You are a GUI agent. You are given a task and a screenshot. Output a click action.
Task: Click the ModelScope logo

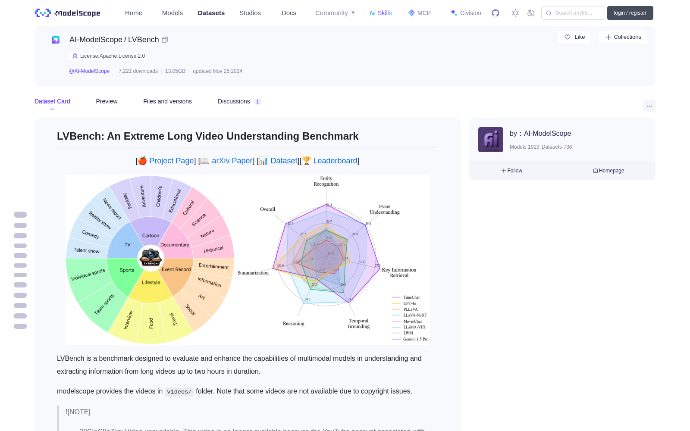coord(68,13)
